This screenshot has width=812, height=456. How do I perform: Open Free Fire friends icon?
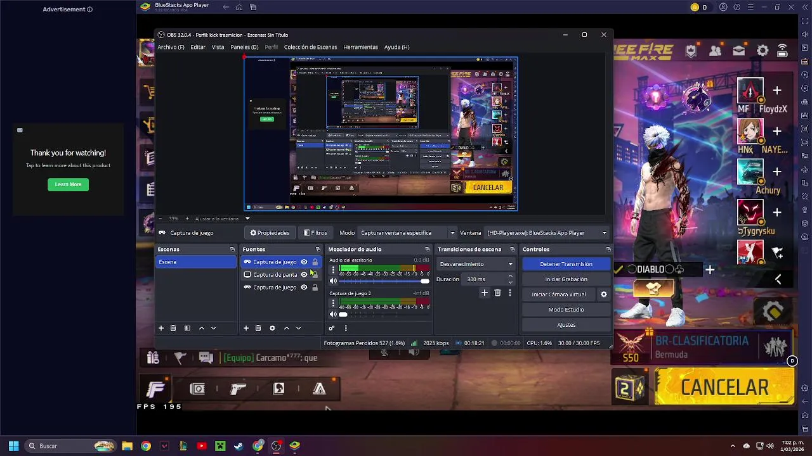tap(716, 51)
